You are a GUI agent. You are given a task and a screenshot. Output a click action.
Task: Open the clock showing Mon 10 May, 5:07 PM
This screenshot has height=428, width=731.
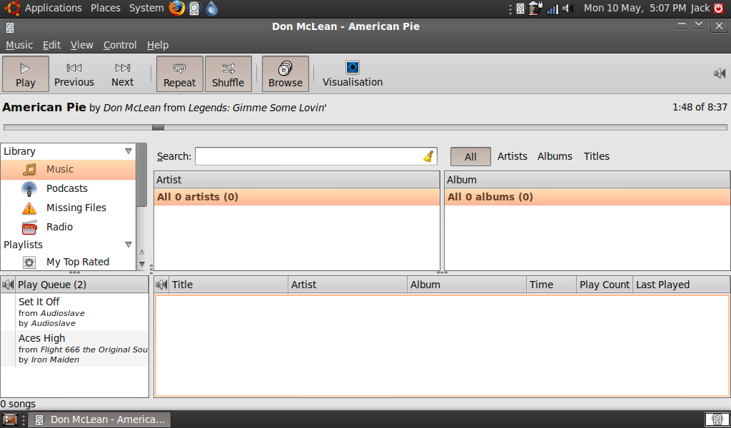click(635, 8)
